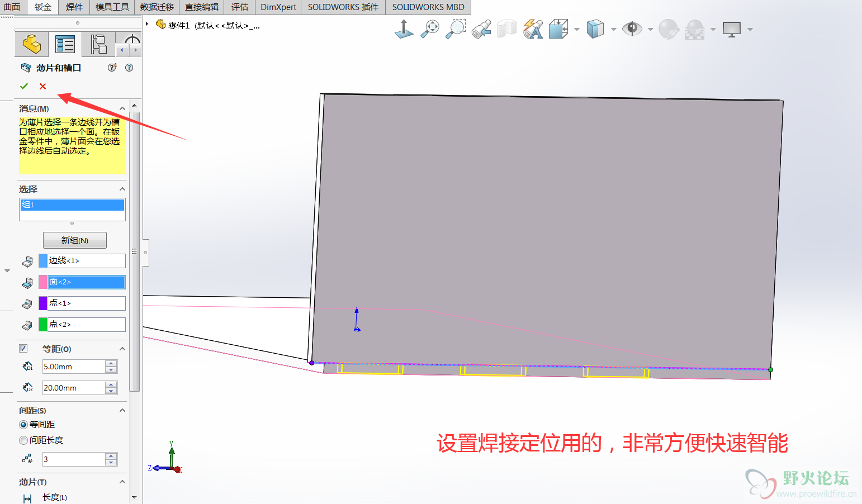The image size is (862, 504).
Task: Select 组1 in the group list
Action: pos(72,205)
